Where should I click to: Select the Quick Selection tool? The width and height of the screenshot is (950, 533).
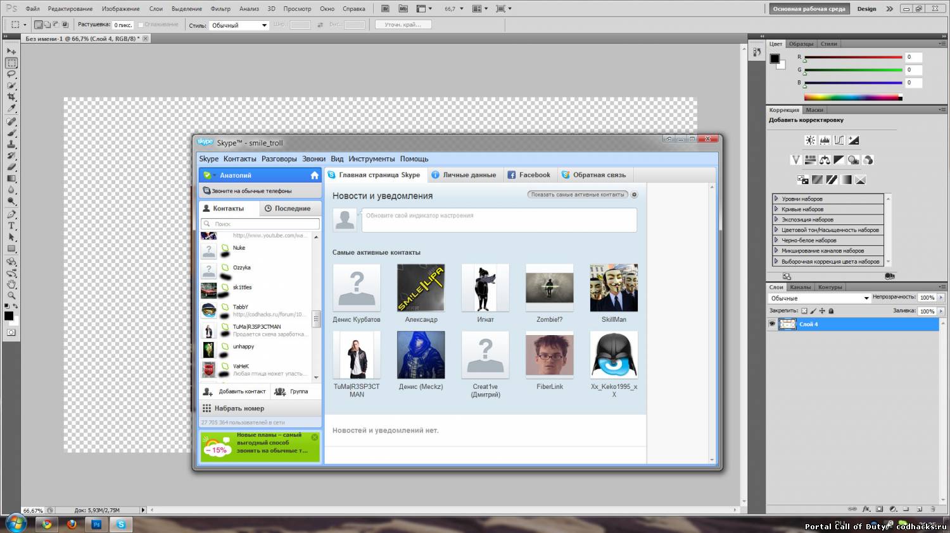click(x=11, y=86)
